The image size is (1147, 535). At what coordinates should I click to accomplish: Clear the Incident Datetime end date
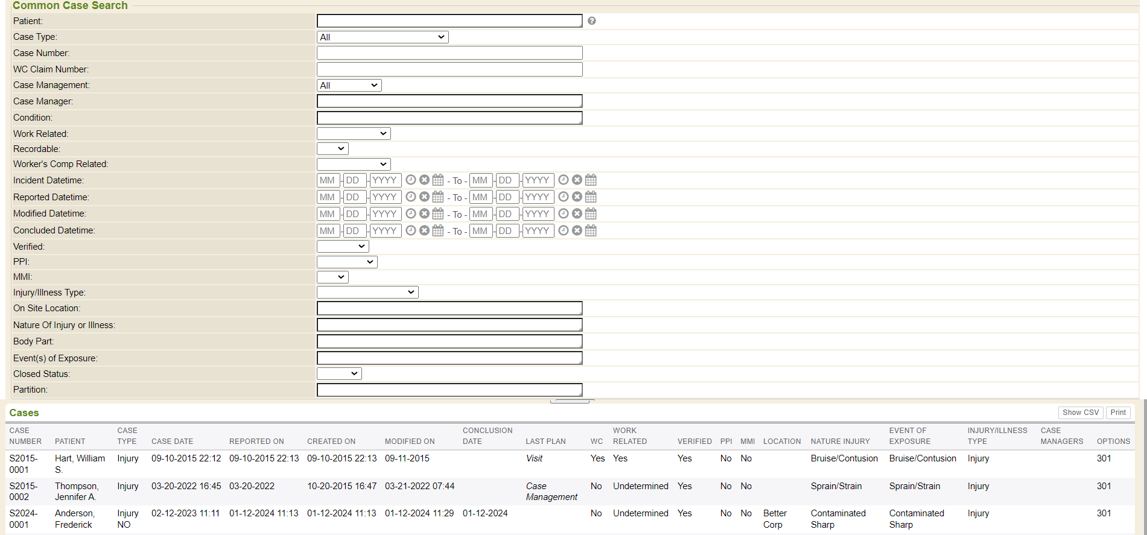point(577,180)
